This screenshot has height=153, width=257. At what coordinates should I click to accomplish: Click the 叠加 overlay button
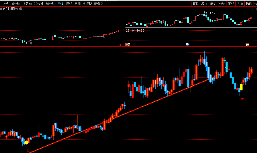(x=204, y=4)
